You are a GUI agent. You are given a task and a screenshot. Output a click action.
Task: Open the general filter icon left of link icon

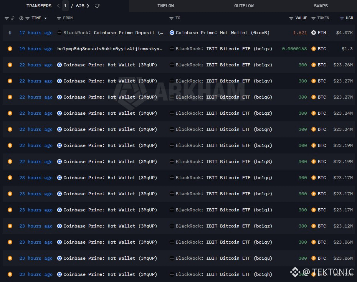(7, 18)
